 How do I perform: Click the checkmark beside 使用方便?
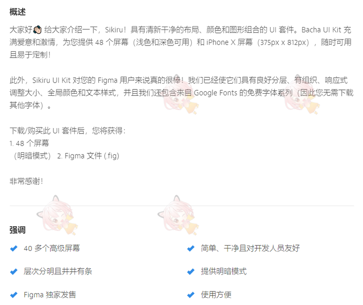pyautogui.click(x=191, y=295)
